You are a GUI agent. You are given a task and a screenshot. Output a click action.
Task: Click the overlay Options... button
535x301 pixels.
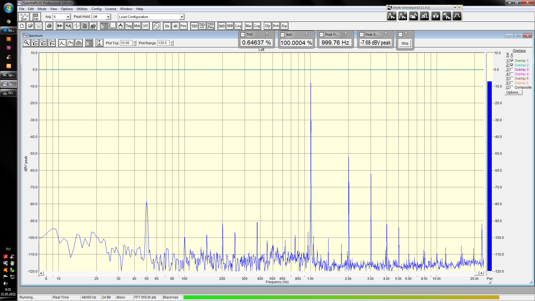click(x=513, y=93)
